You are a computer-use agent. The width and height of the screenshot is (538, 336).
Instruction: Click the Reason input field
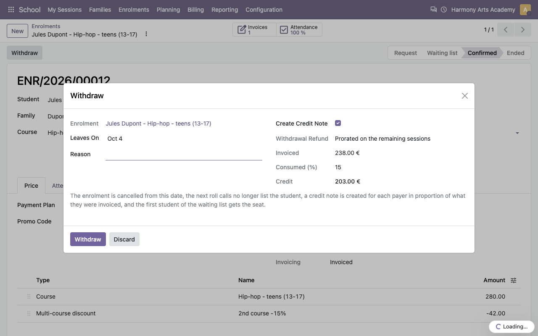coord(184,154)
